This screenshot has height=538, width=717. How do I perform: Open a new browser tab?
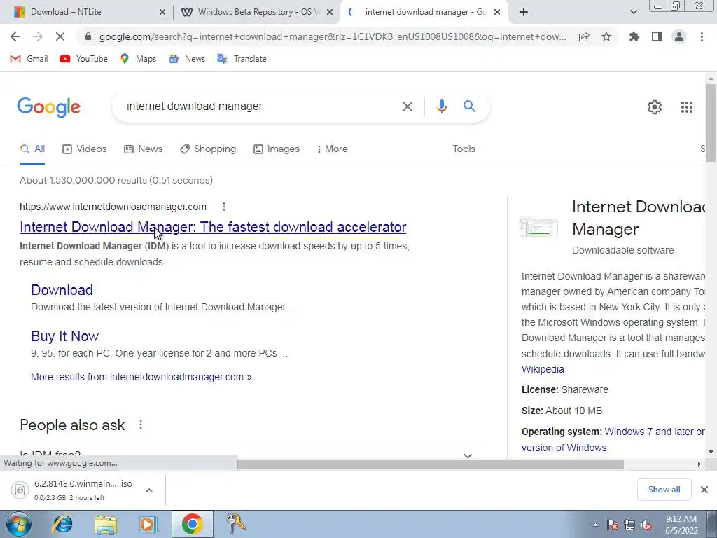click(524, 12)
